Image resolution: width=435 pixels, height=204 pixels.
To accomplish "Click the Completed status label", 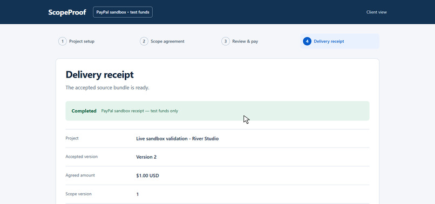I will pos(84,111).
